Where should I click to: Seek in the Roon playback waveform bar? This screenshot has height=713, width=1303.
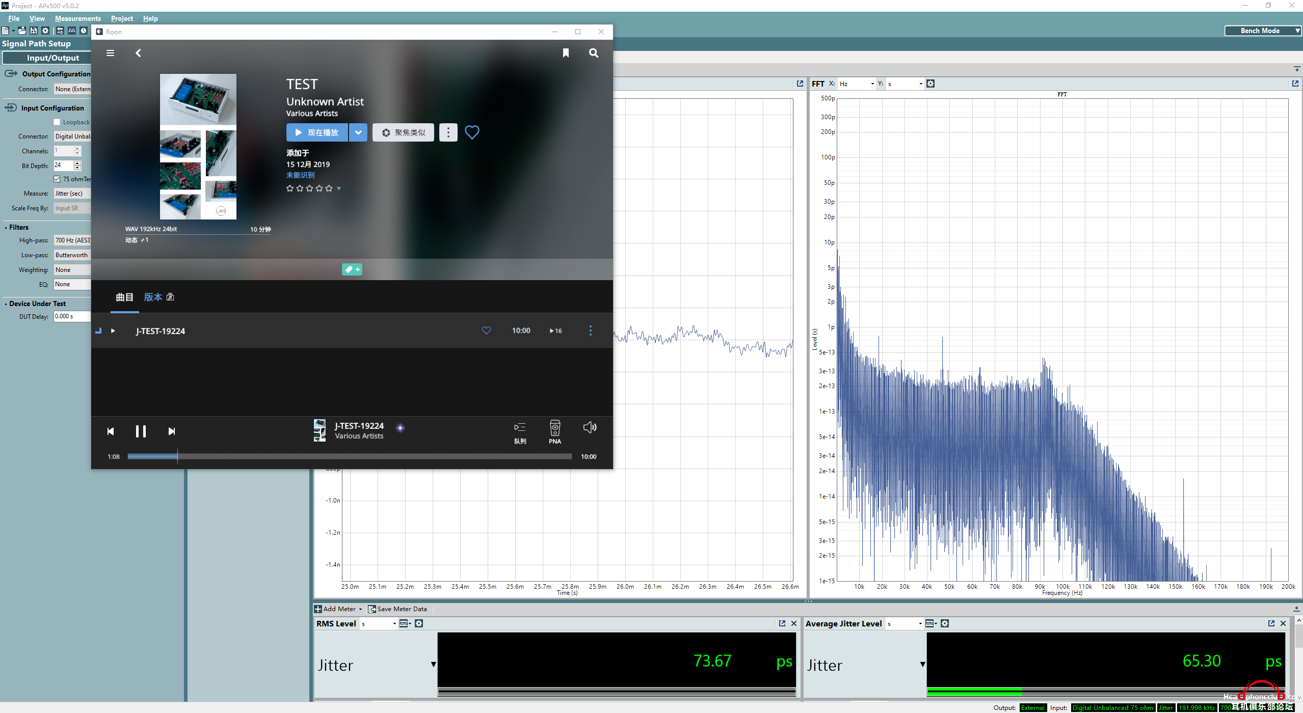point(350,457)
